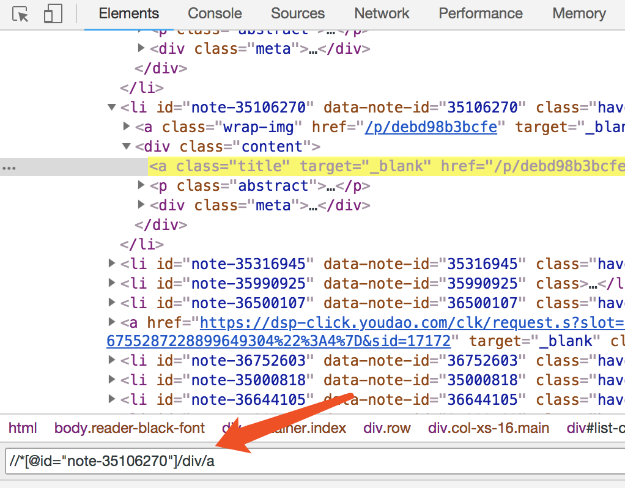Expand the li note-35990925 node
Screen dimensions: 625x488
tap(112, 283)
